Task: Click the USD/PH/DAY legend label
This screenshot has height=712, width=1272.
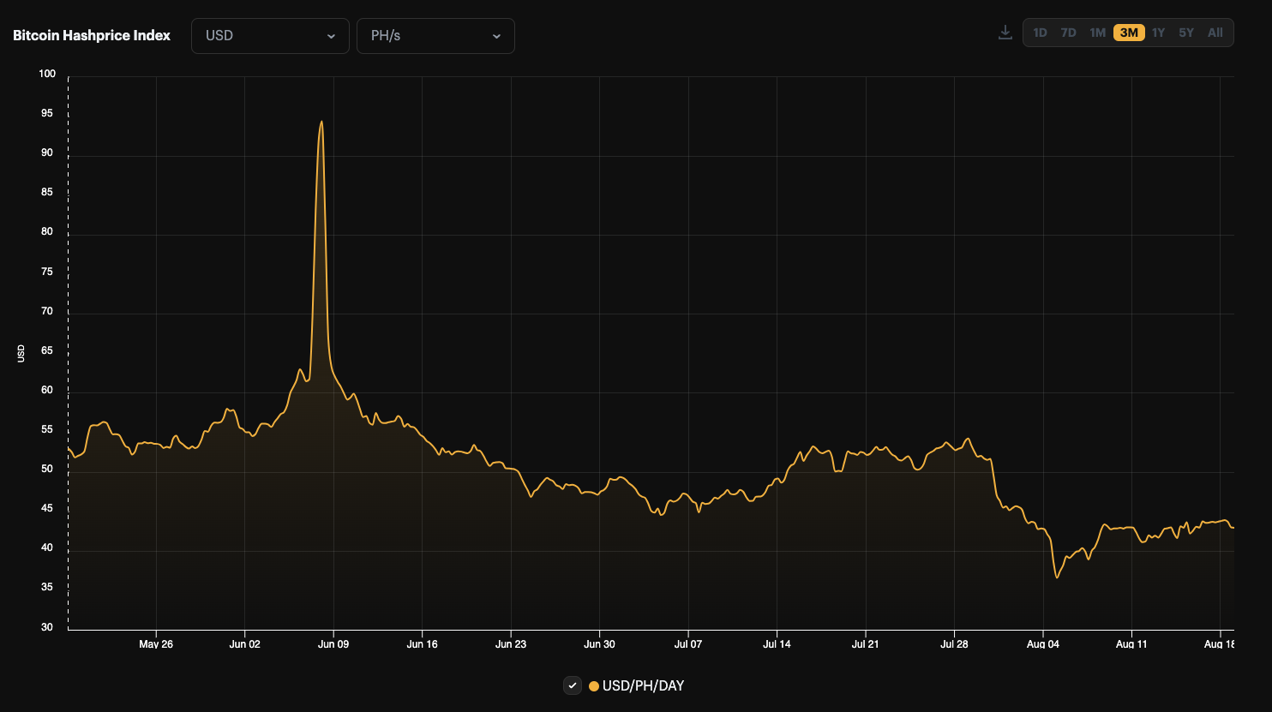Action: 643,685
